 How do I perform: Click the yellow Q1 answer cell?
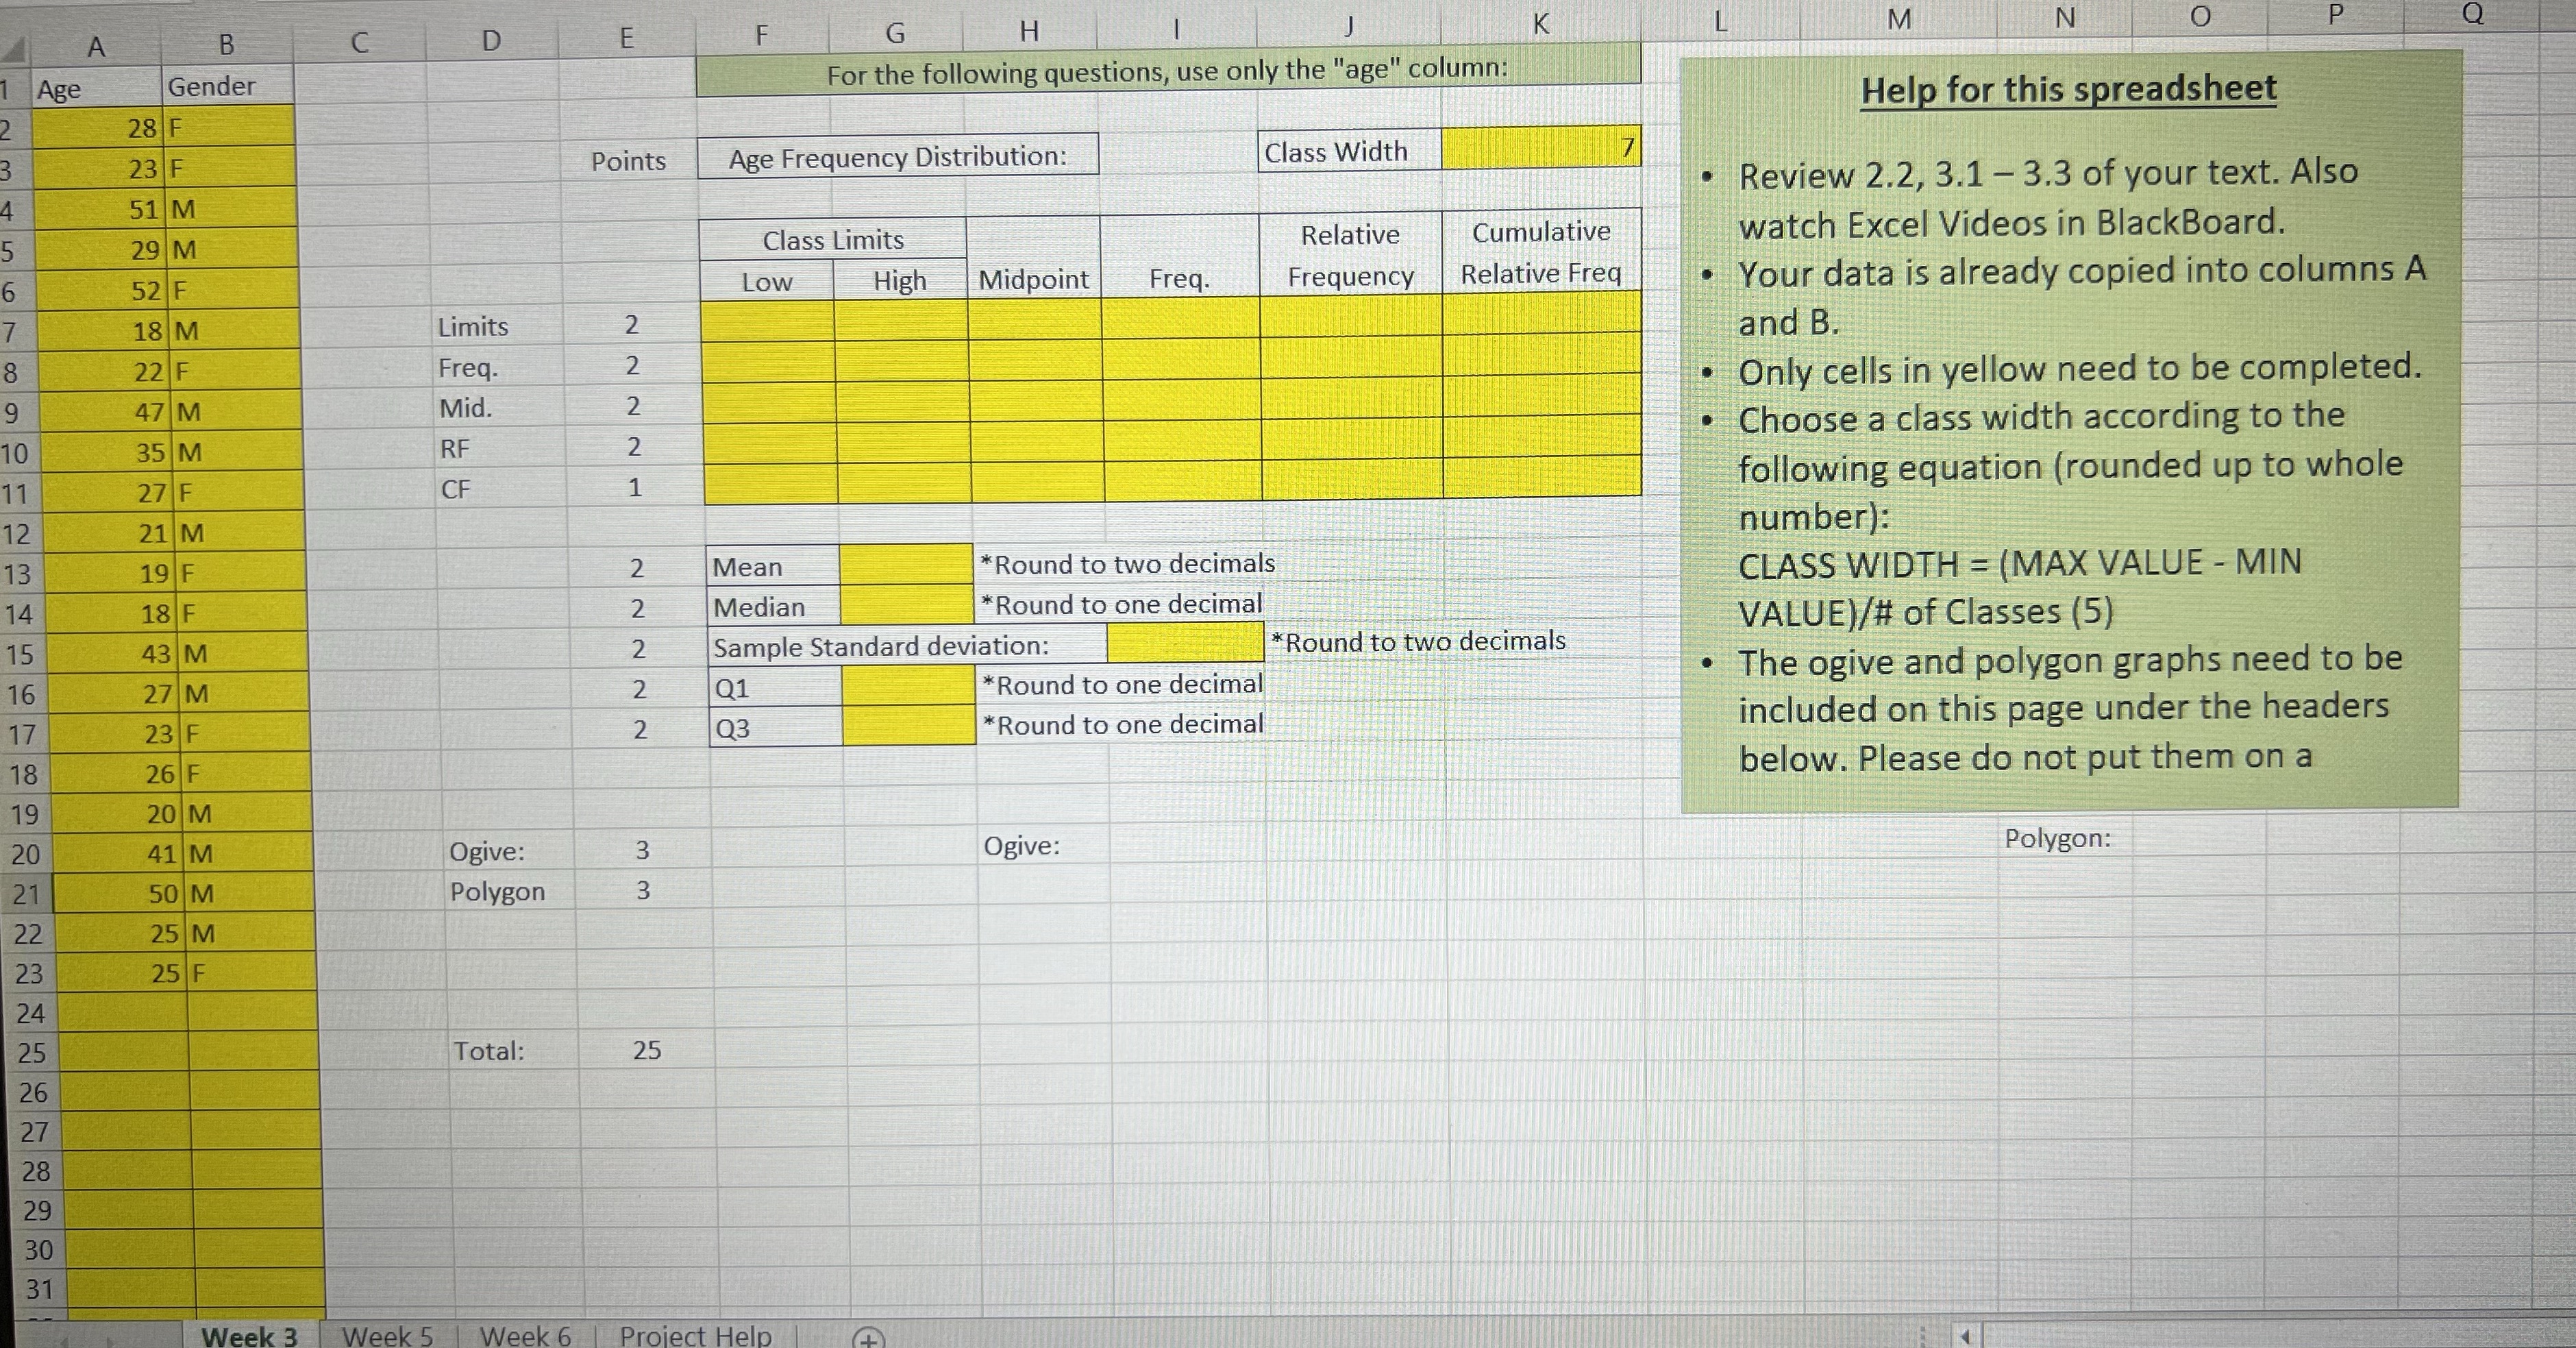(x=908, y=686)
